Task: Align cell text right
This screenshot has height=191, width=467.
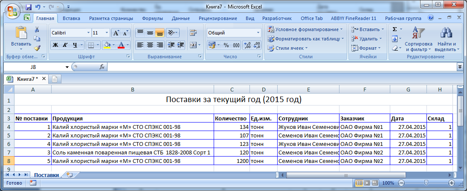Action: click(160, 45)
